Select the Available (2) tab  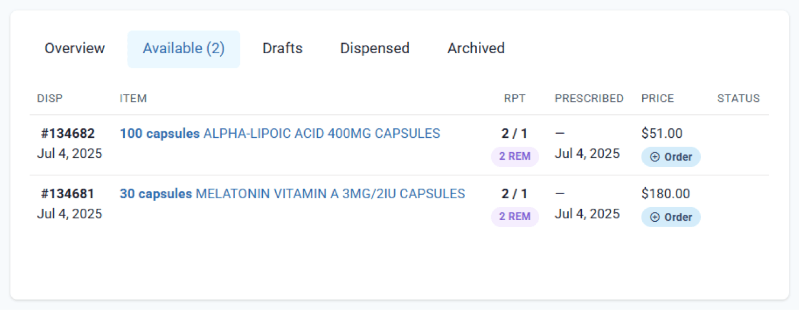click(184, 49)
